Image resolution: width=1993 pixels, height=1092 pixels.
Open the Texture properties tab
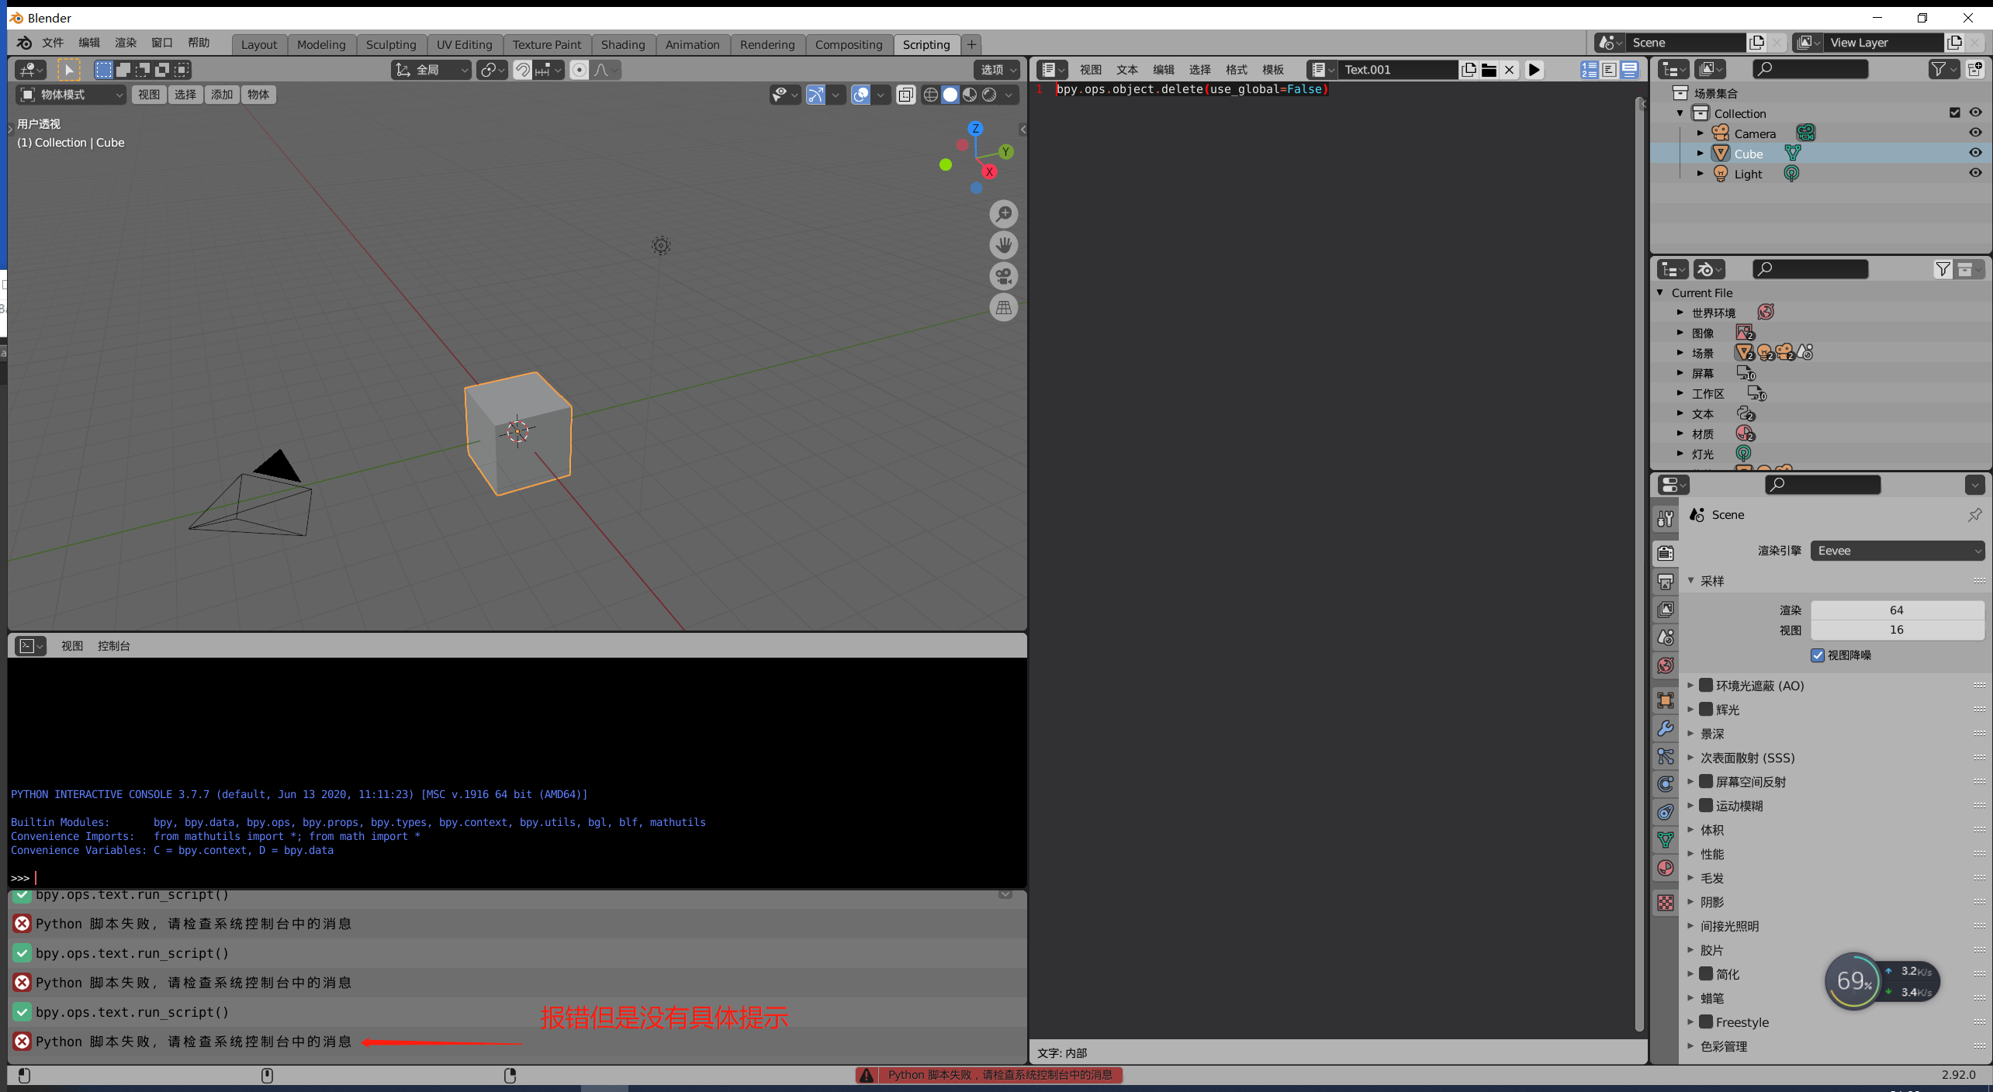[x=1666, y=903]
